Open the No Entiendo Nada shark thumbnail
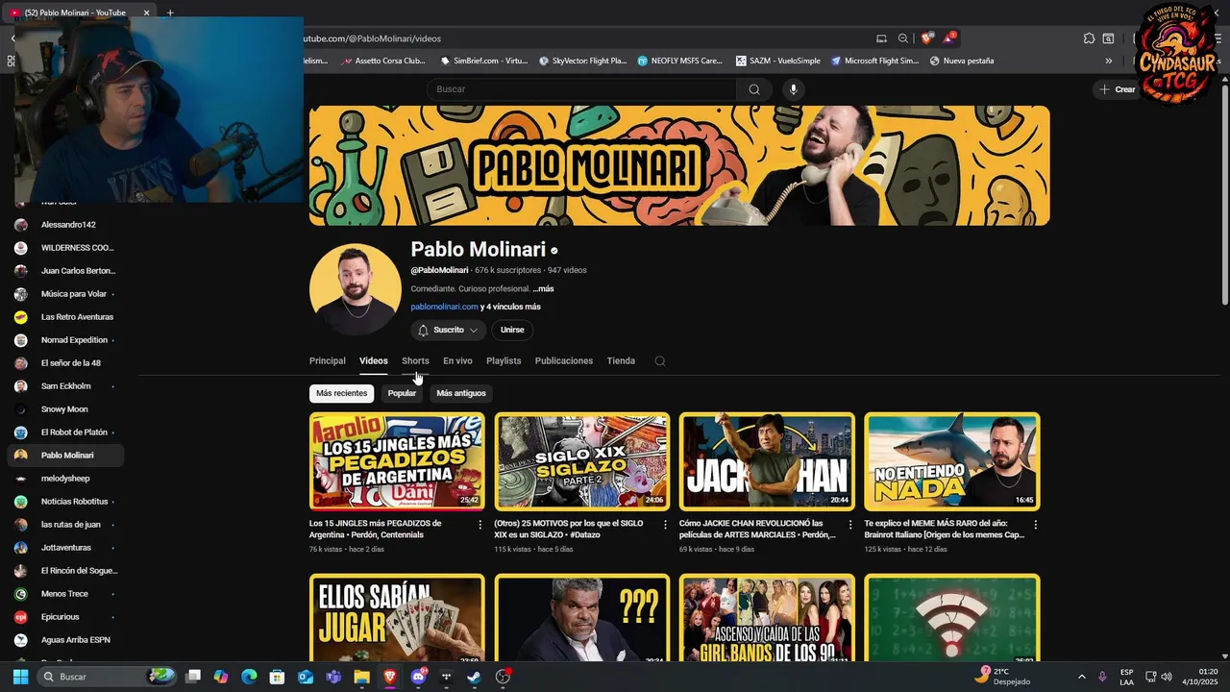The width and height of the screenshot is (1230, 692). point(952,461)
